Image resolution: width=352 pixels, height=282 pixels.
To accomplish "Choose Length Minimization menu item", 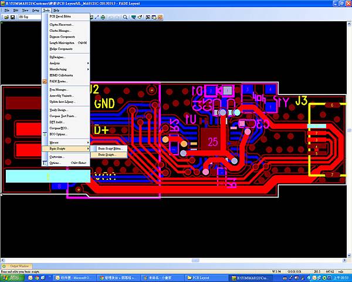I will [66, 43].
